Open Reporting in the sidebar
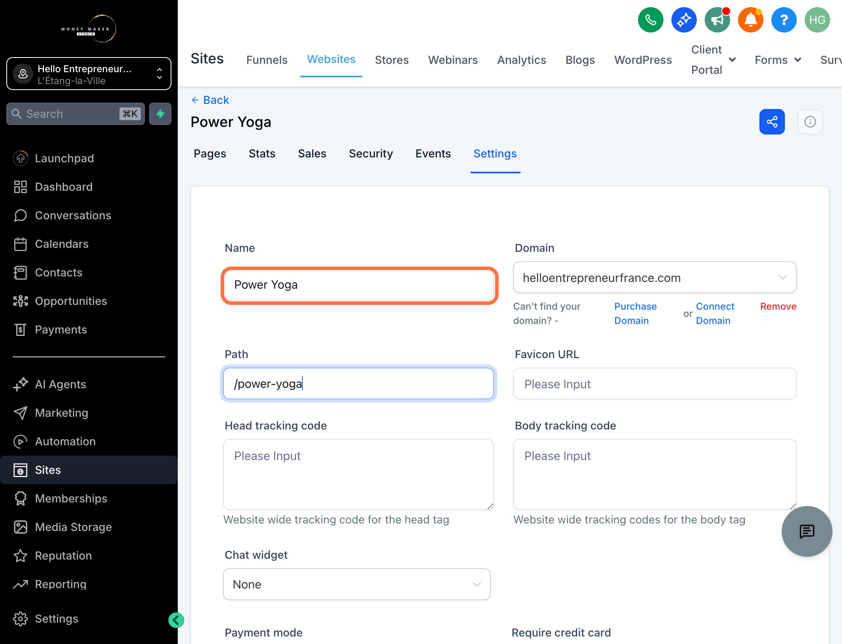This screenshot has height=644, width=842. pyautogui.click(x=89, y=584)
